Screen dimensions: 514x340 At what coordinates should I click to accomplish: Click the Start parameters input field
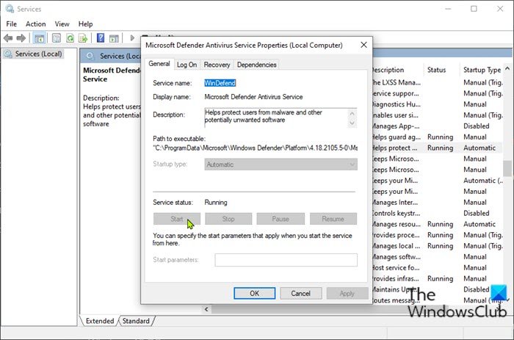pos(286,260)
